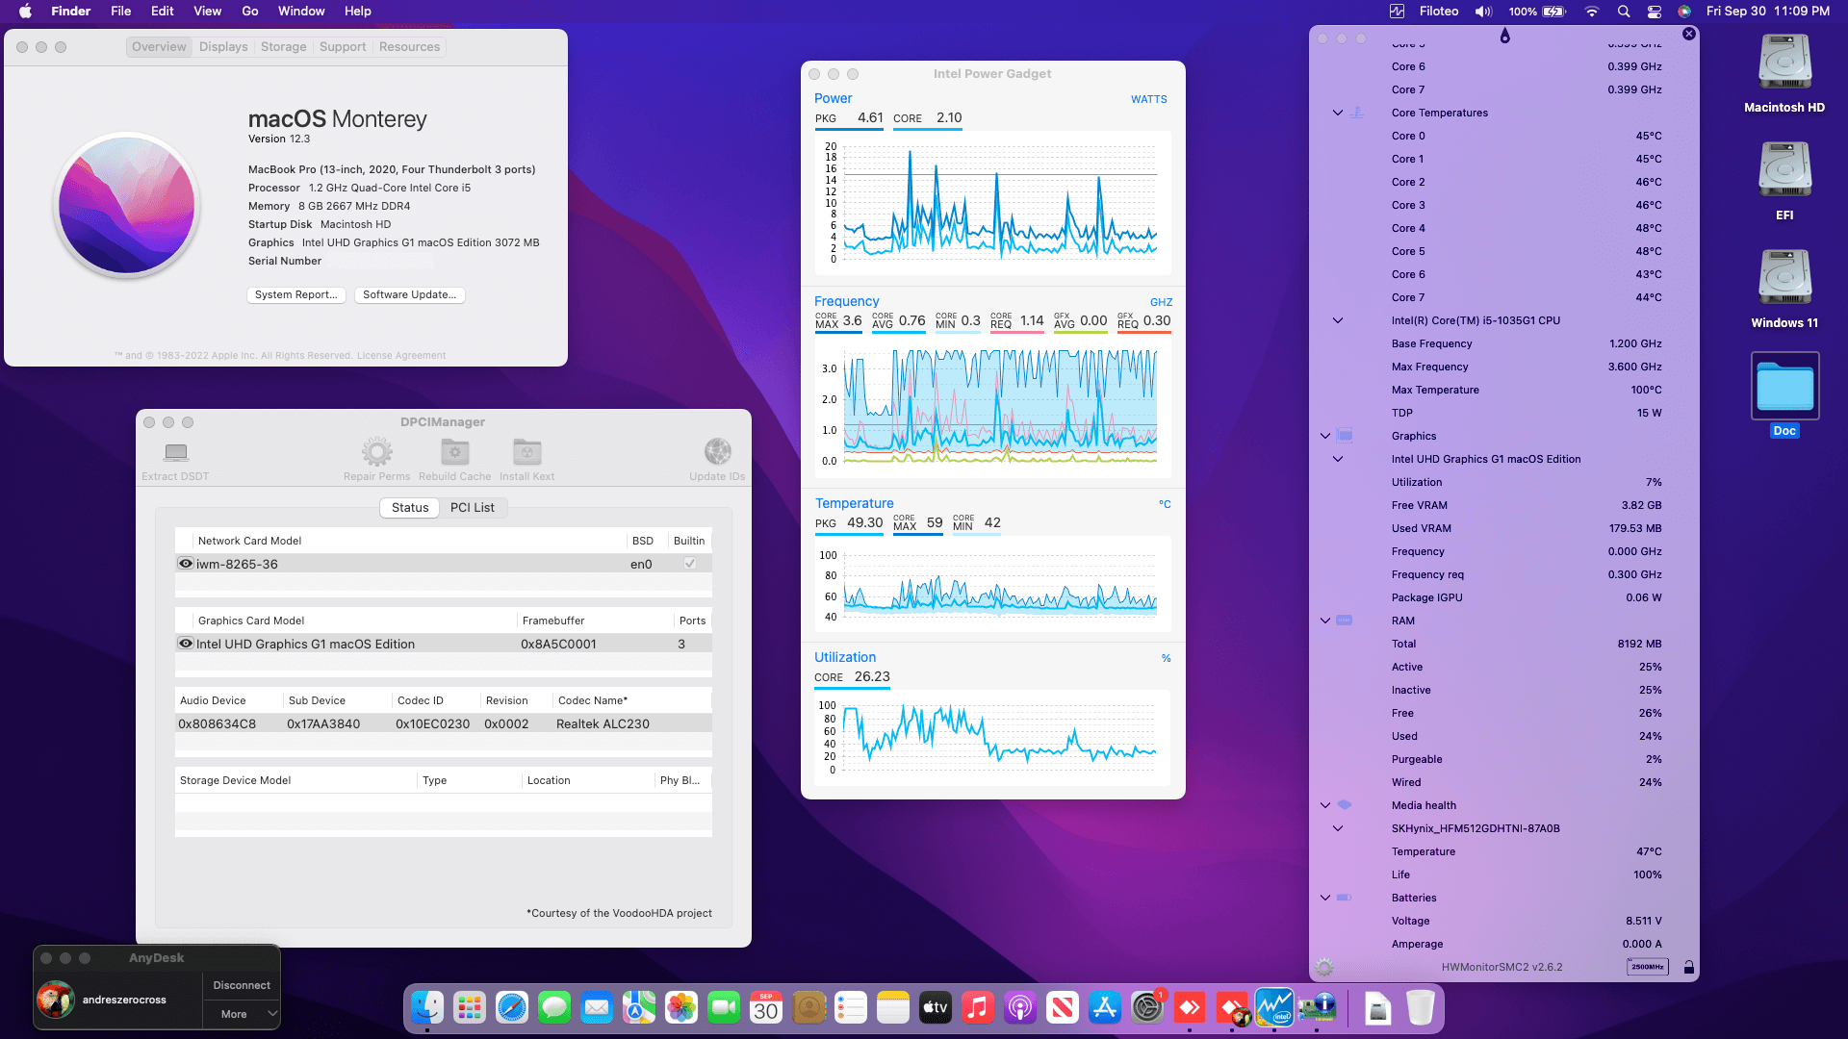Image resolution: width=1848 pixels, height=1039 pixels.
Task: Click Update IDs globe icon in DPCIManager
Action: pyautogui.click(x=717, y=451)
